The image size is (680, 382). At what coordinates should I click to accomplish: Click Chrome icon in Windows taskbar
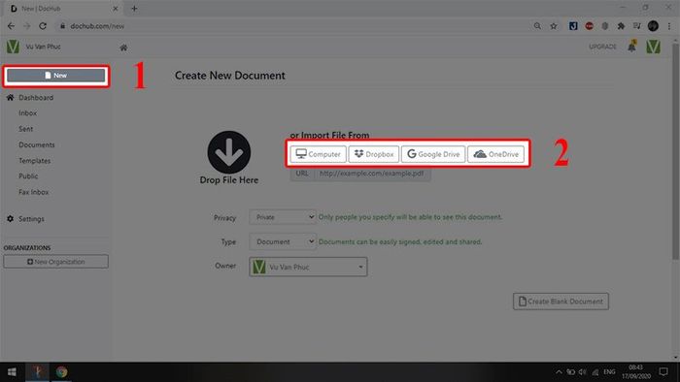(x=61, y=372)
